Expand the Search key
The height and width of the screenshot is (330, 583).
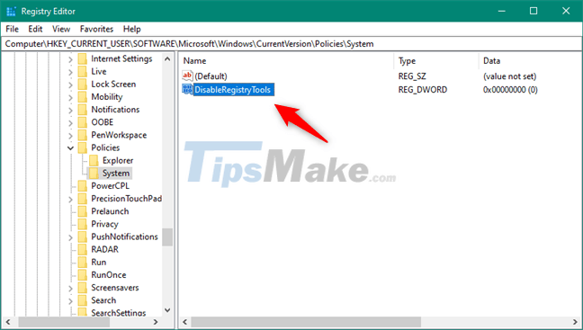coord(71,300)
